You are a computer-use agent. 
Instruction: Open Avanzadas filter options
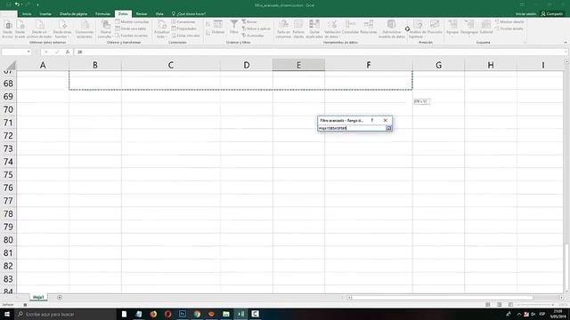(253, 36)
